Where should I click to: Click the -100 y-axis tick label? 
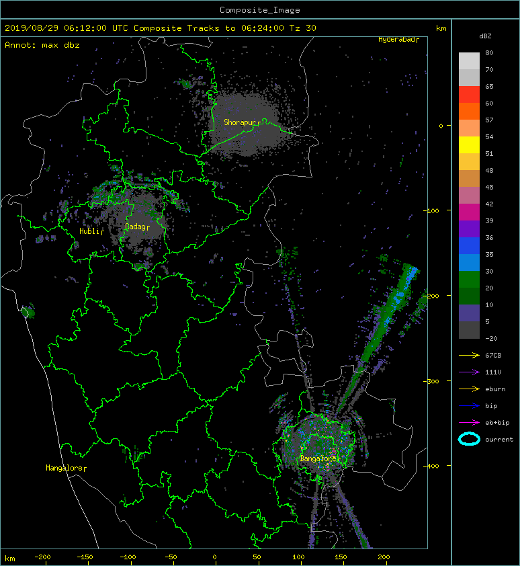click(431, 210)
